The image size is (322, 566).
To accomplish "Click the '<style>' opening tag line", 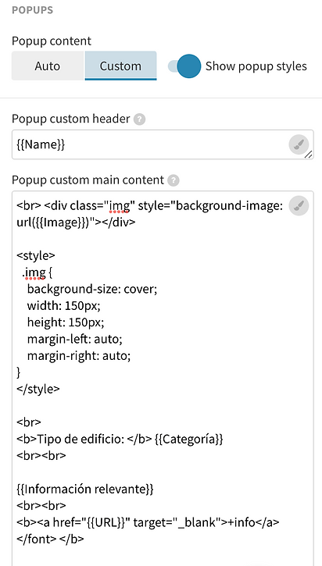I will 36,255.
